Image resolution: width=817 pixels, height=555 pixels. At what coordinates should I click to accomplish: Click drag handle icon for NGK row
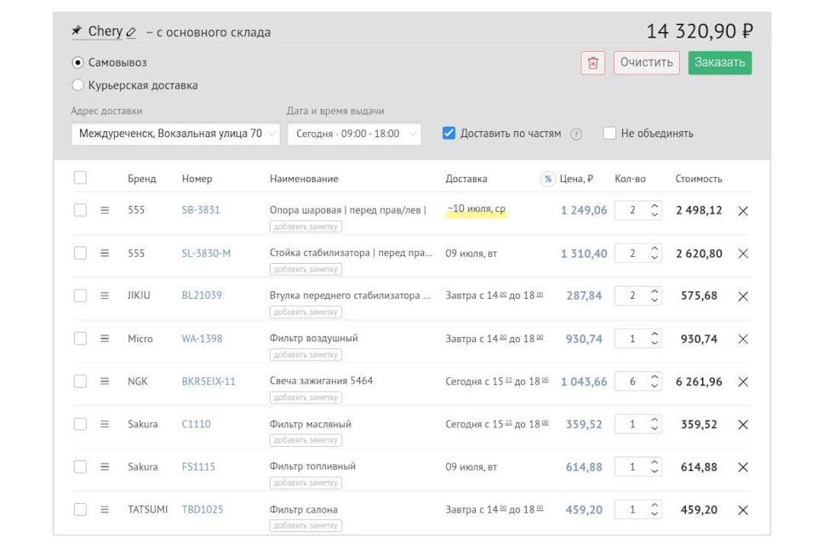pyautogui.click(x=105, y=381)
